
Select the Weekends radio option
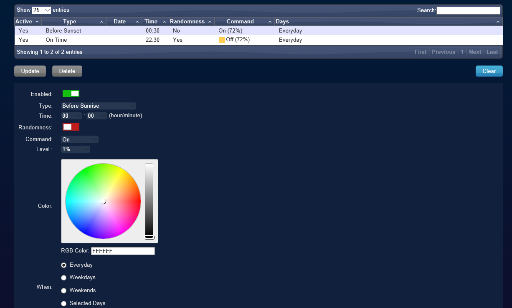tap(64, 290)
